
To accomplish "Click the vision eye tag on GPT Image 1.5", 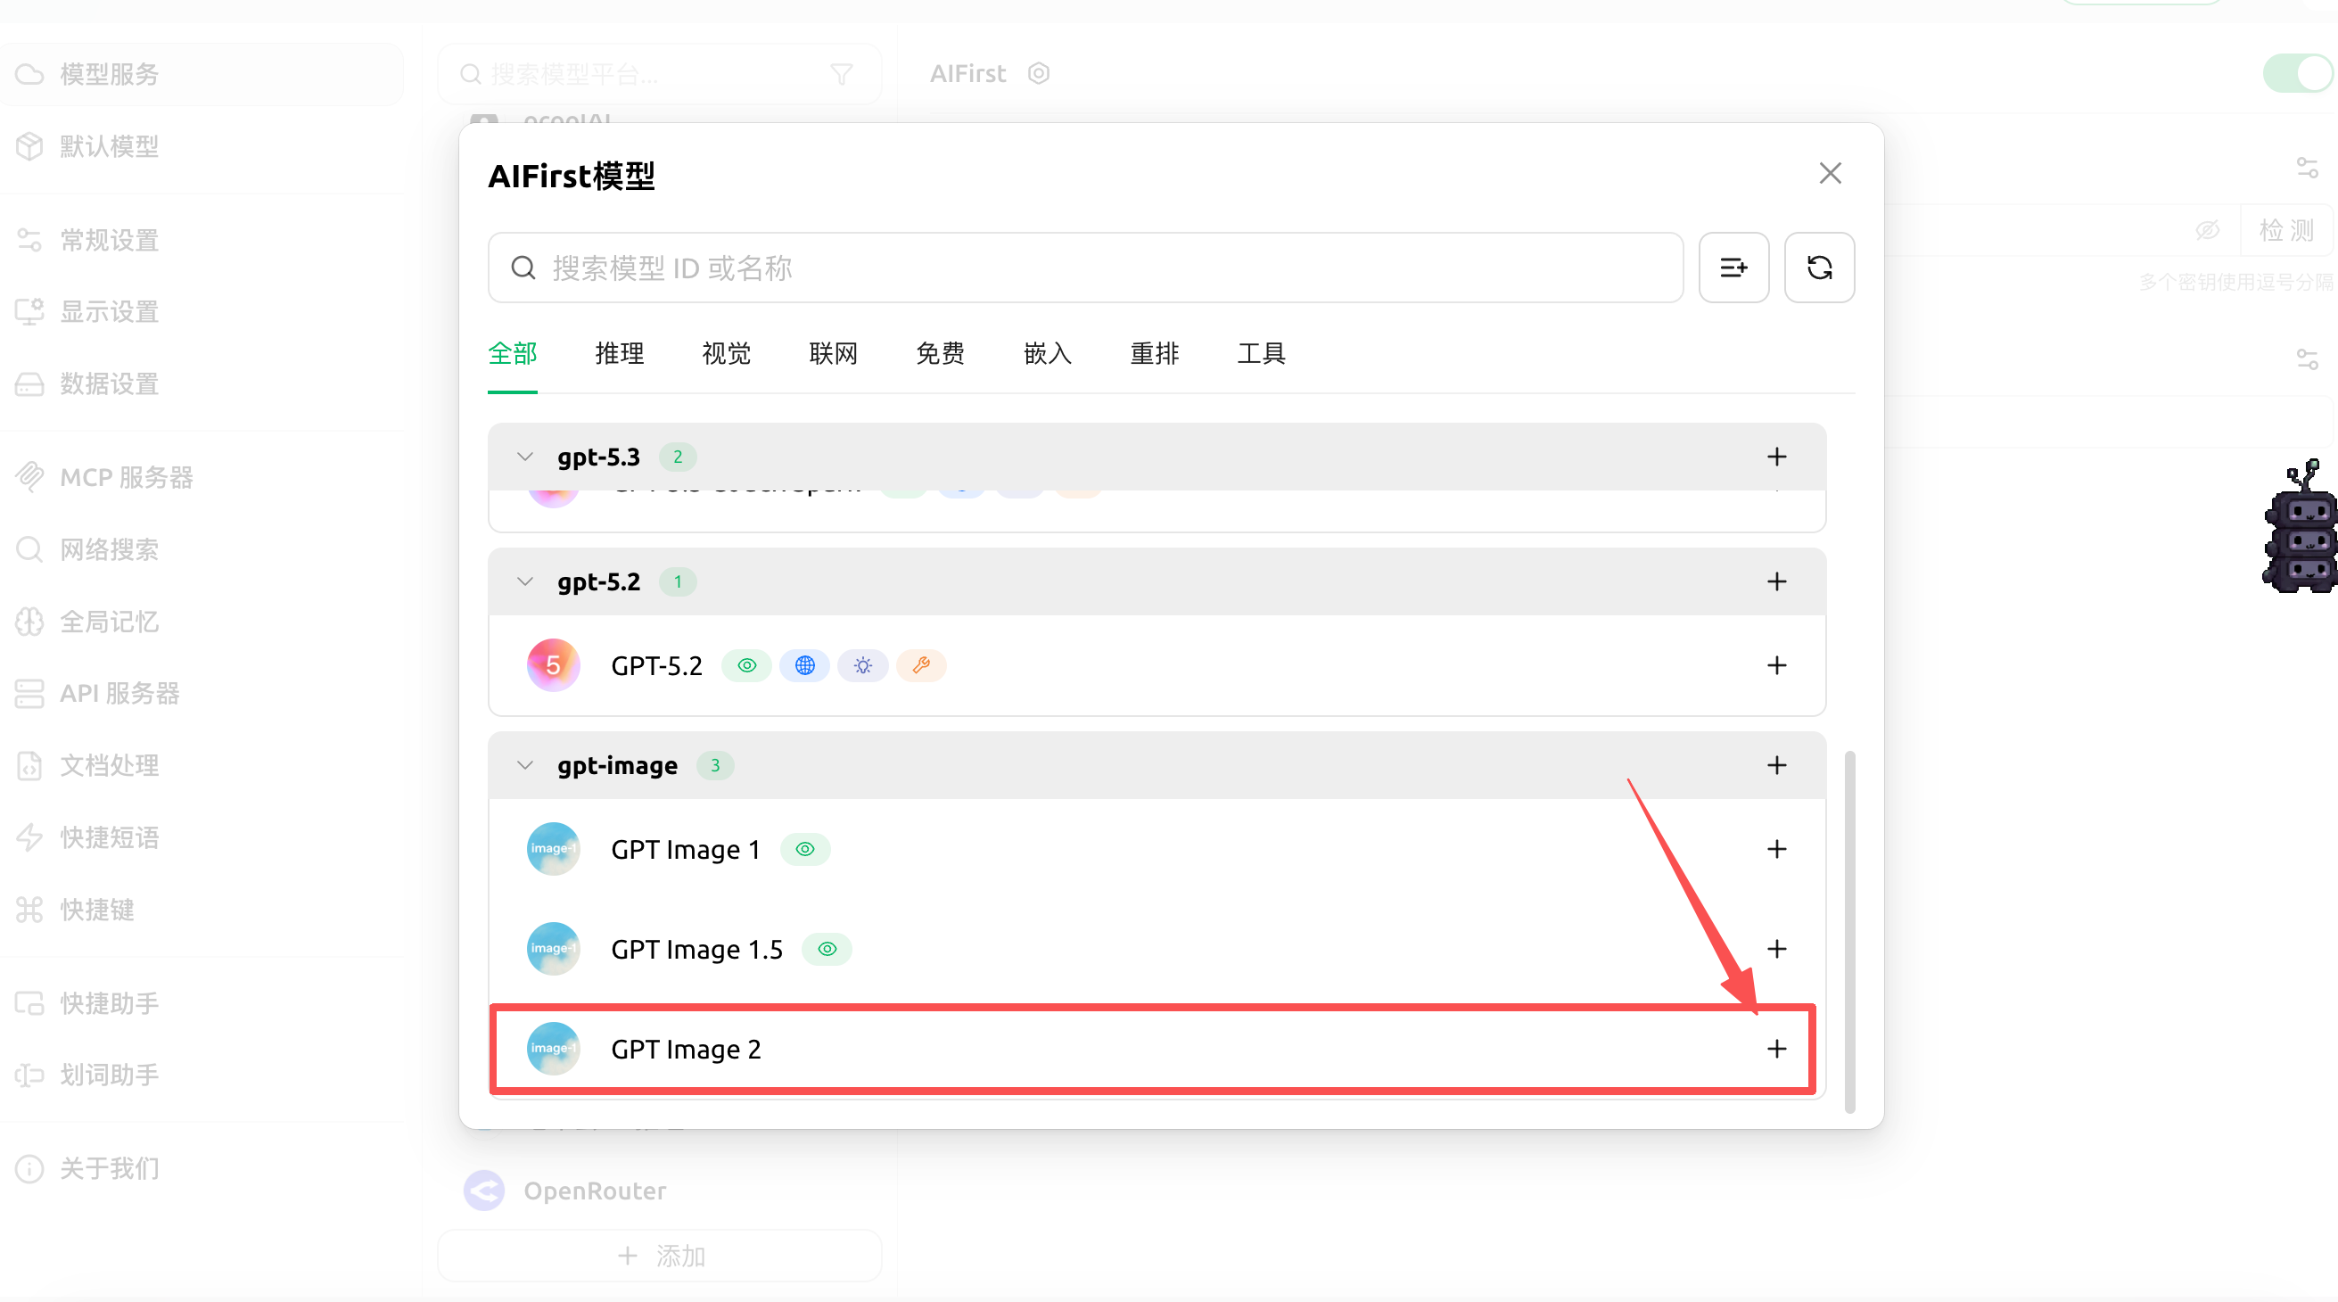I will [827, 949].
